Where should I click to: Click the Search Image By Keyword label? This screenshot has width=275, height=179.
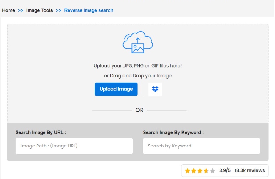click(x=173, y=132)
